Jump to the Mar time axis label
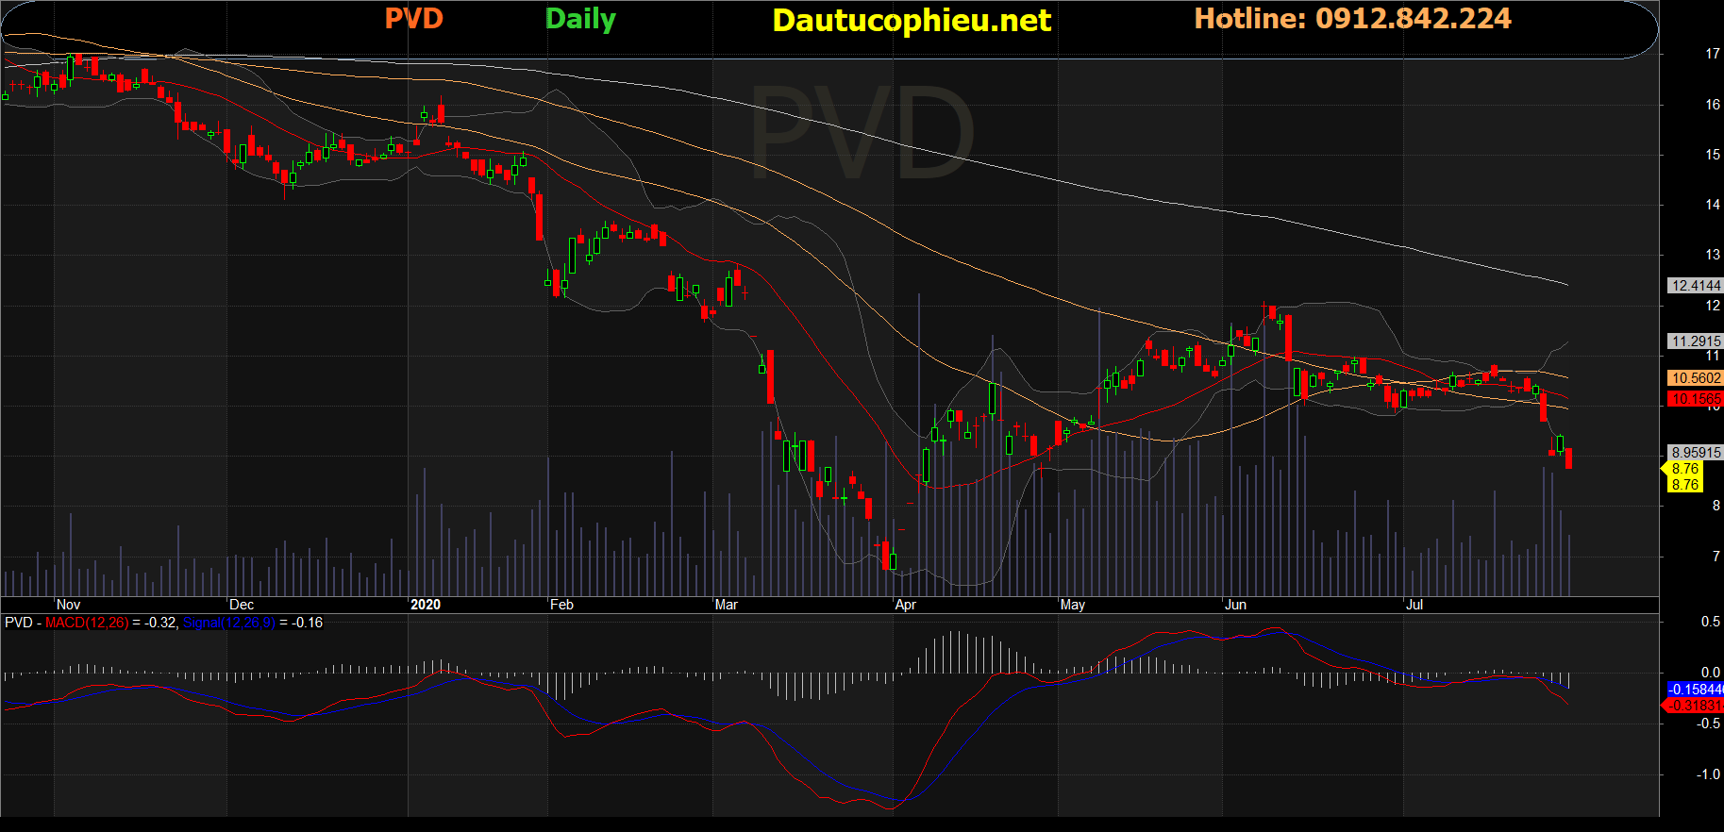The image size is (1724, 832). pyautogui.click(x=726, y=605)
